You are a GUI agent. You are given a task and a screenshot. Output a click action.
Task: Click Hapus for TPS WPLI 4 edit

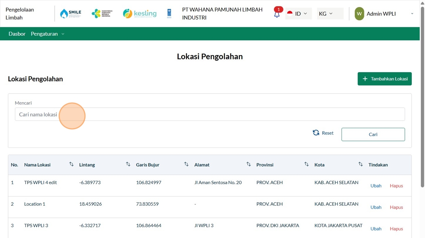396,186
